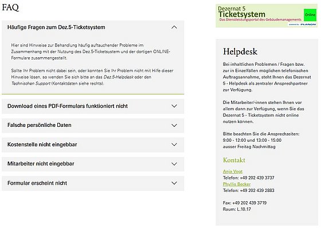Click the FAQ page title
Viewport: 321px width, 228px height.
pyautogui.click(x=10, y=7)
